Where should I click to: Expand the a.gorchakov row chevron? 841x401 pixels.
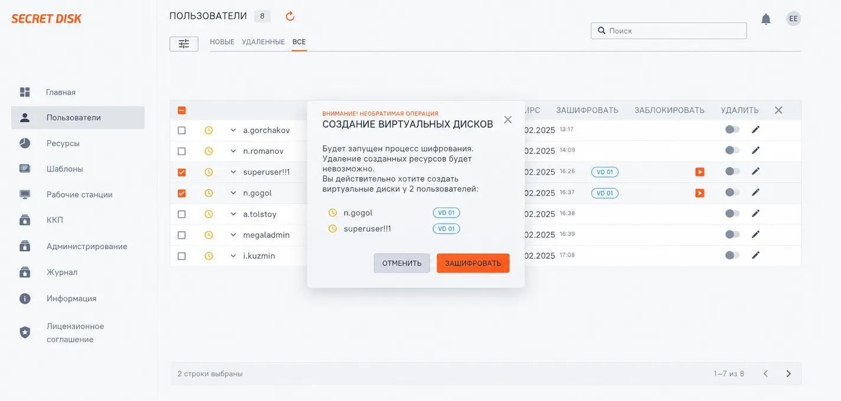(233, 130)
